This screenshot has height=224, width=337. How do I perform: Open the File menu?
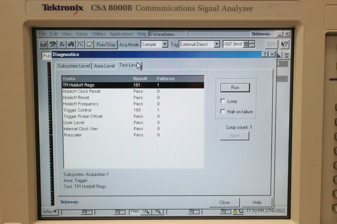pos(42,34)
